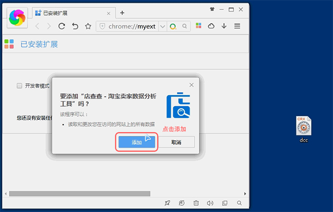Click the horizontal scrollbar thumb
The image size is (333, 212).
80,194
